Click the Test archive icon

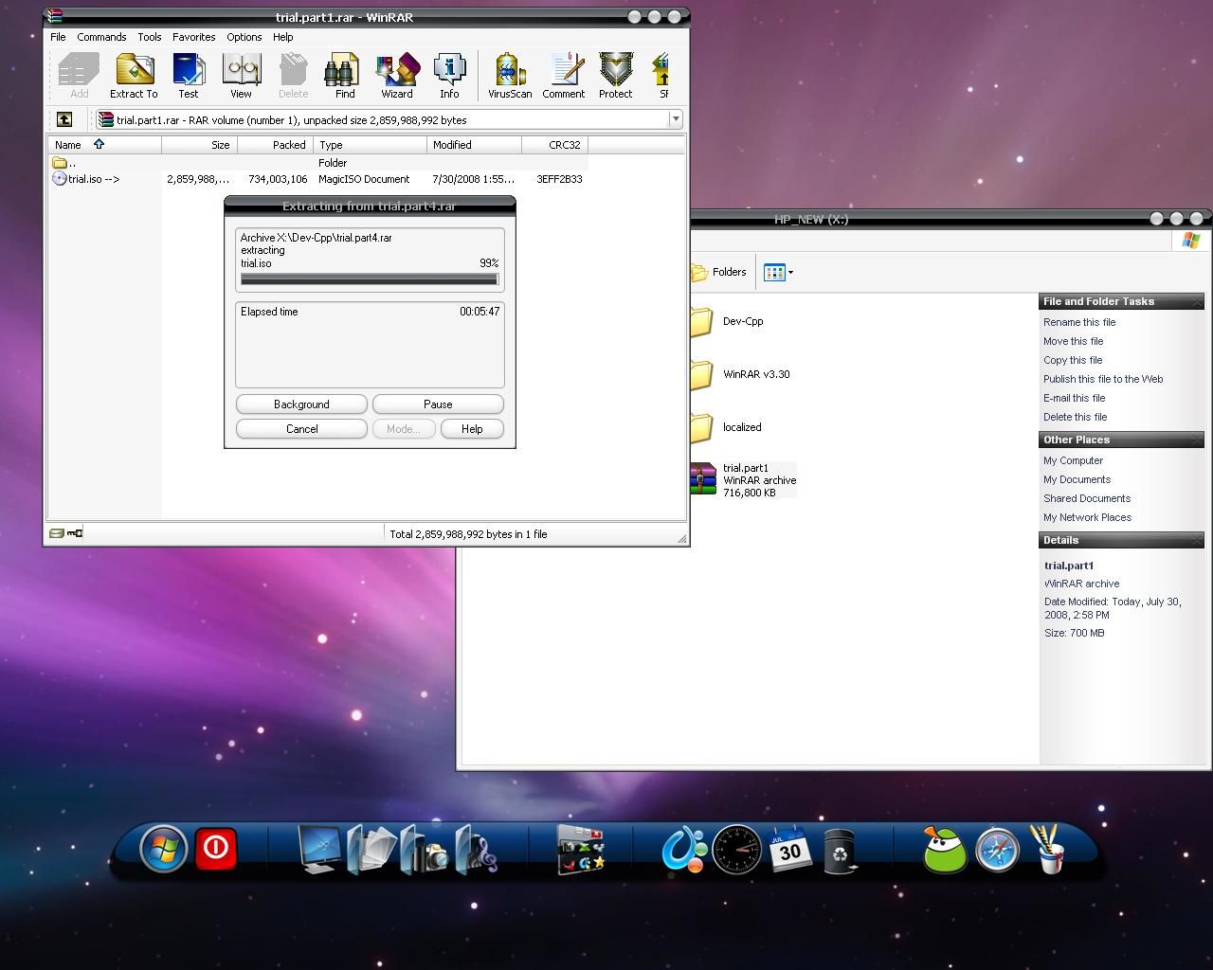(x=188, y=76)
